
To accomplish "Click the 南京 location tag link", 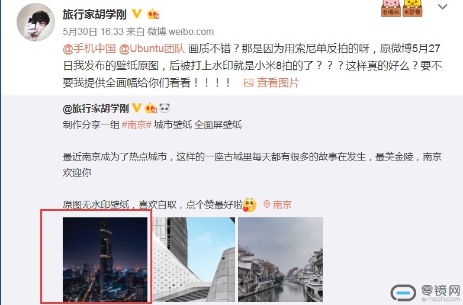I will (278, 204).
